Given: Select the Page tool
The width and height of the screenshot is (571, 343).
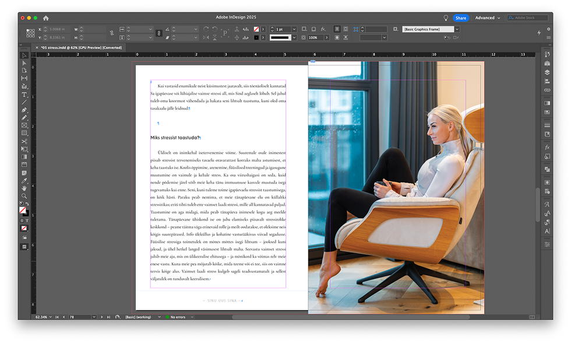Looking at the screenshot, I should coord(24,71).
